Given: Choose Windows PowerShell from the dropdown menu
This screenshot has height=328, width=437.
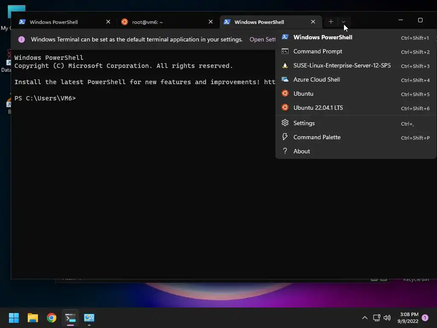Looking at the screenshot, I should (x=355, y=38).
